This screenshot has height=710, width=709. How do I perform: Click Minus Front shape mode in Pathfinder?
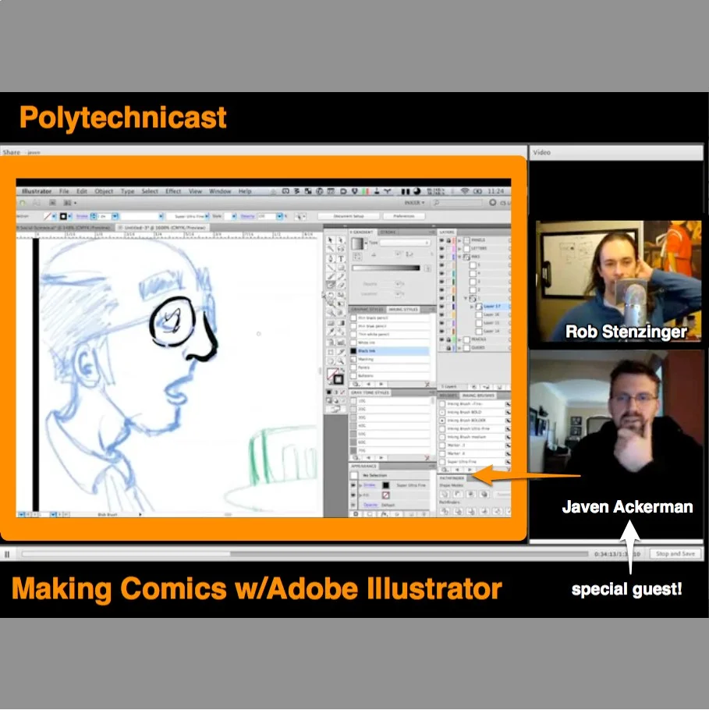[x=458, y=494]
